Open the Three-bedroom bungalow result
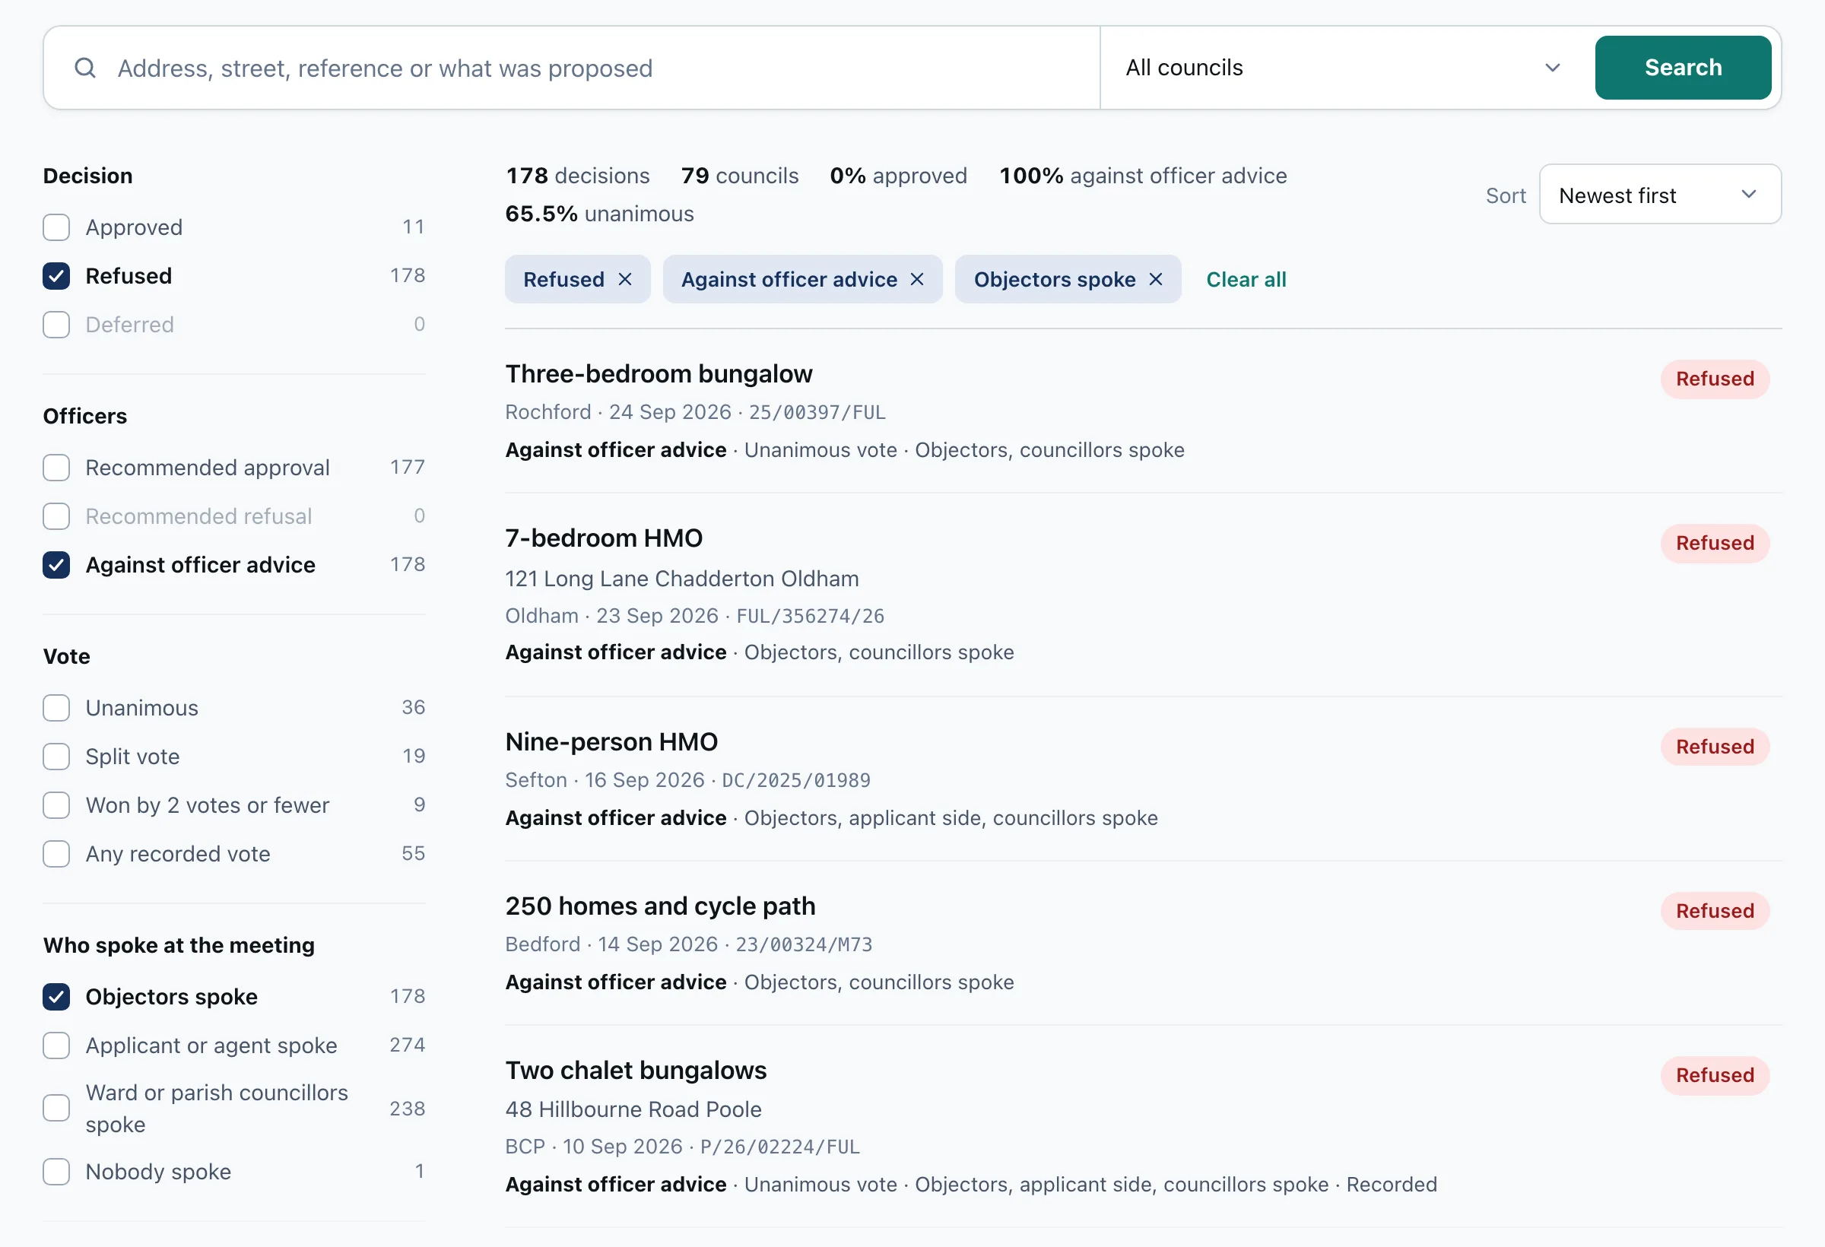Screen dimensions: 1825x1247 click(x=659, y=374)
